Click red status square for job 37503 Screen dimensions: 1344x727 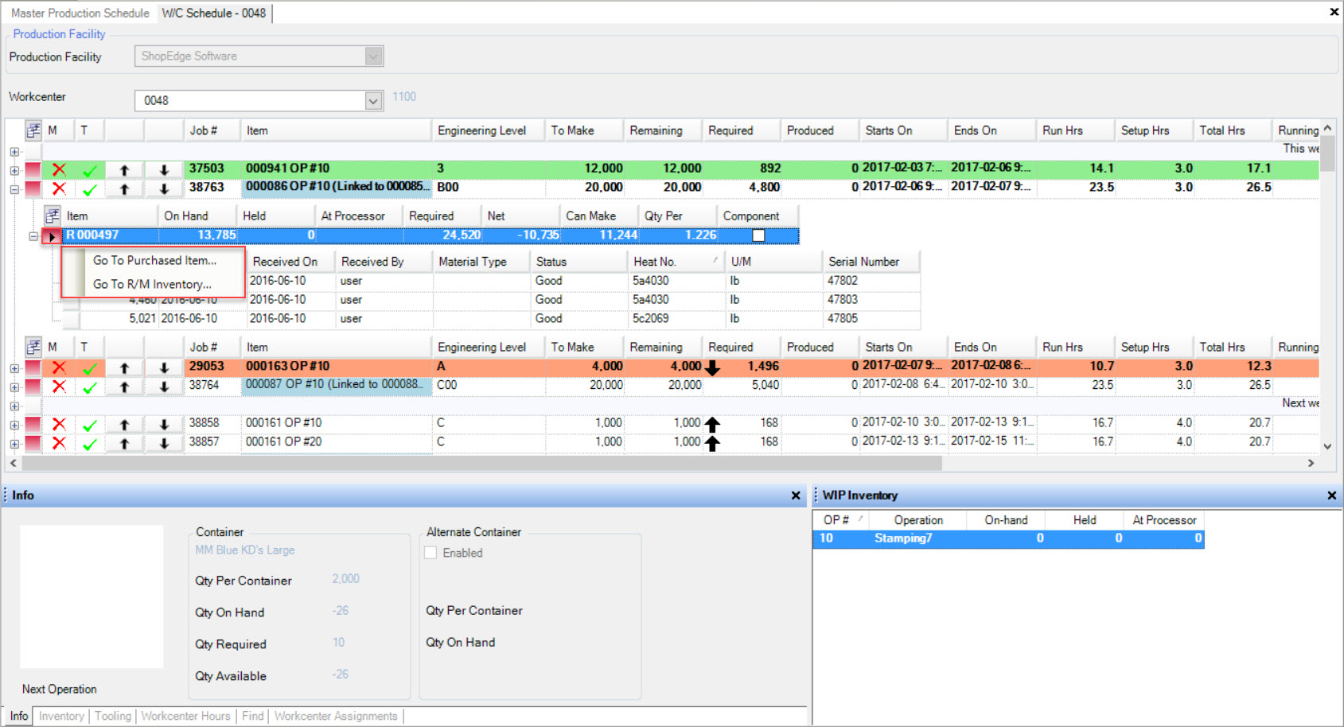point(33,169)
